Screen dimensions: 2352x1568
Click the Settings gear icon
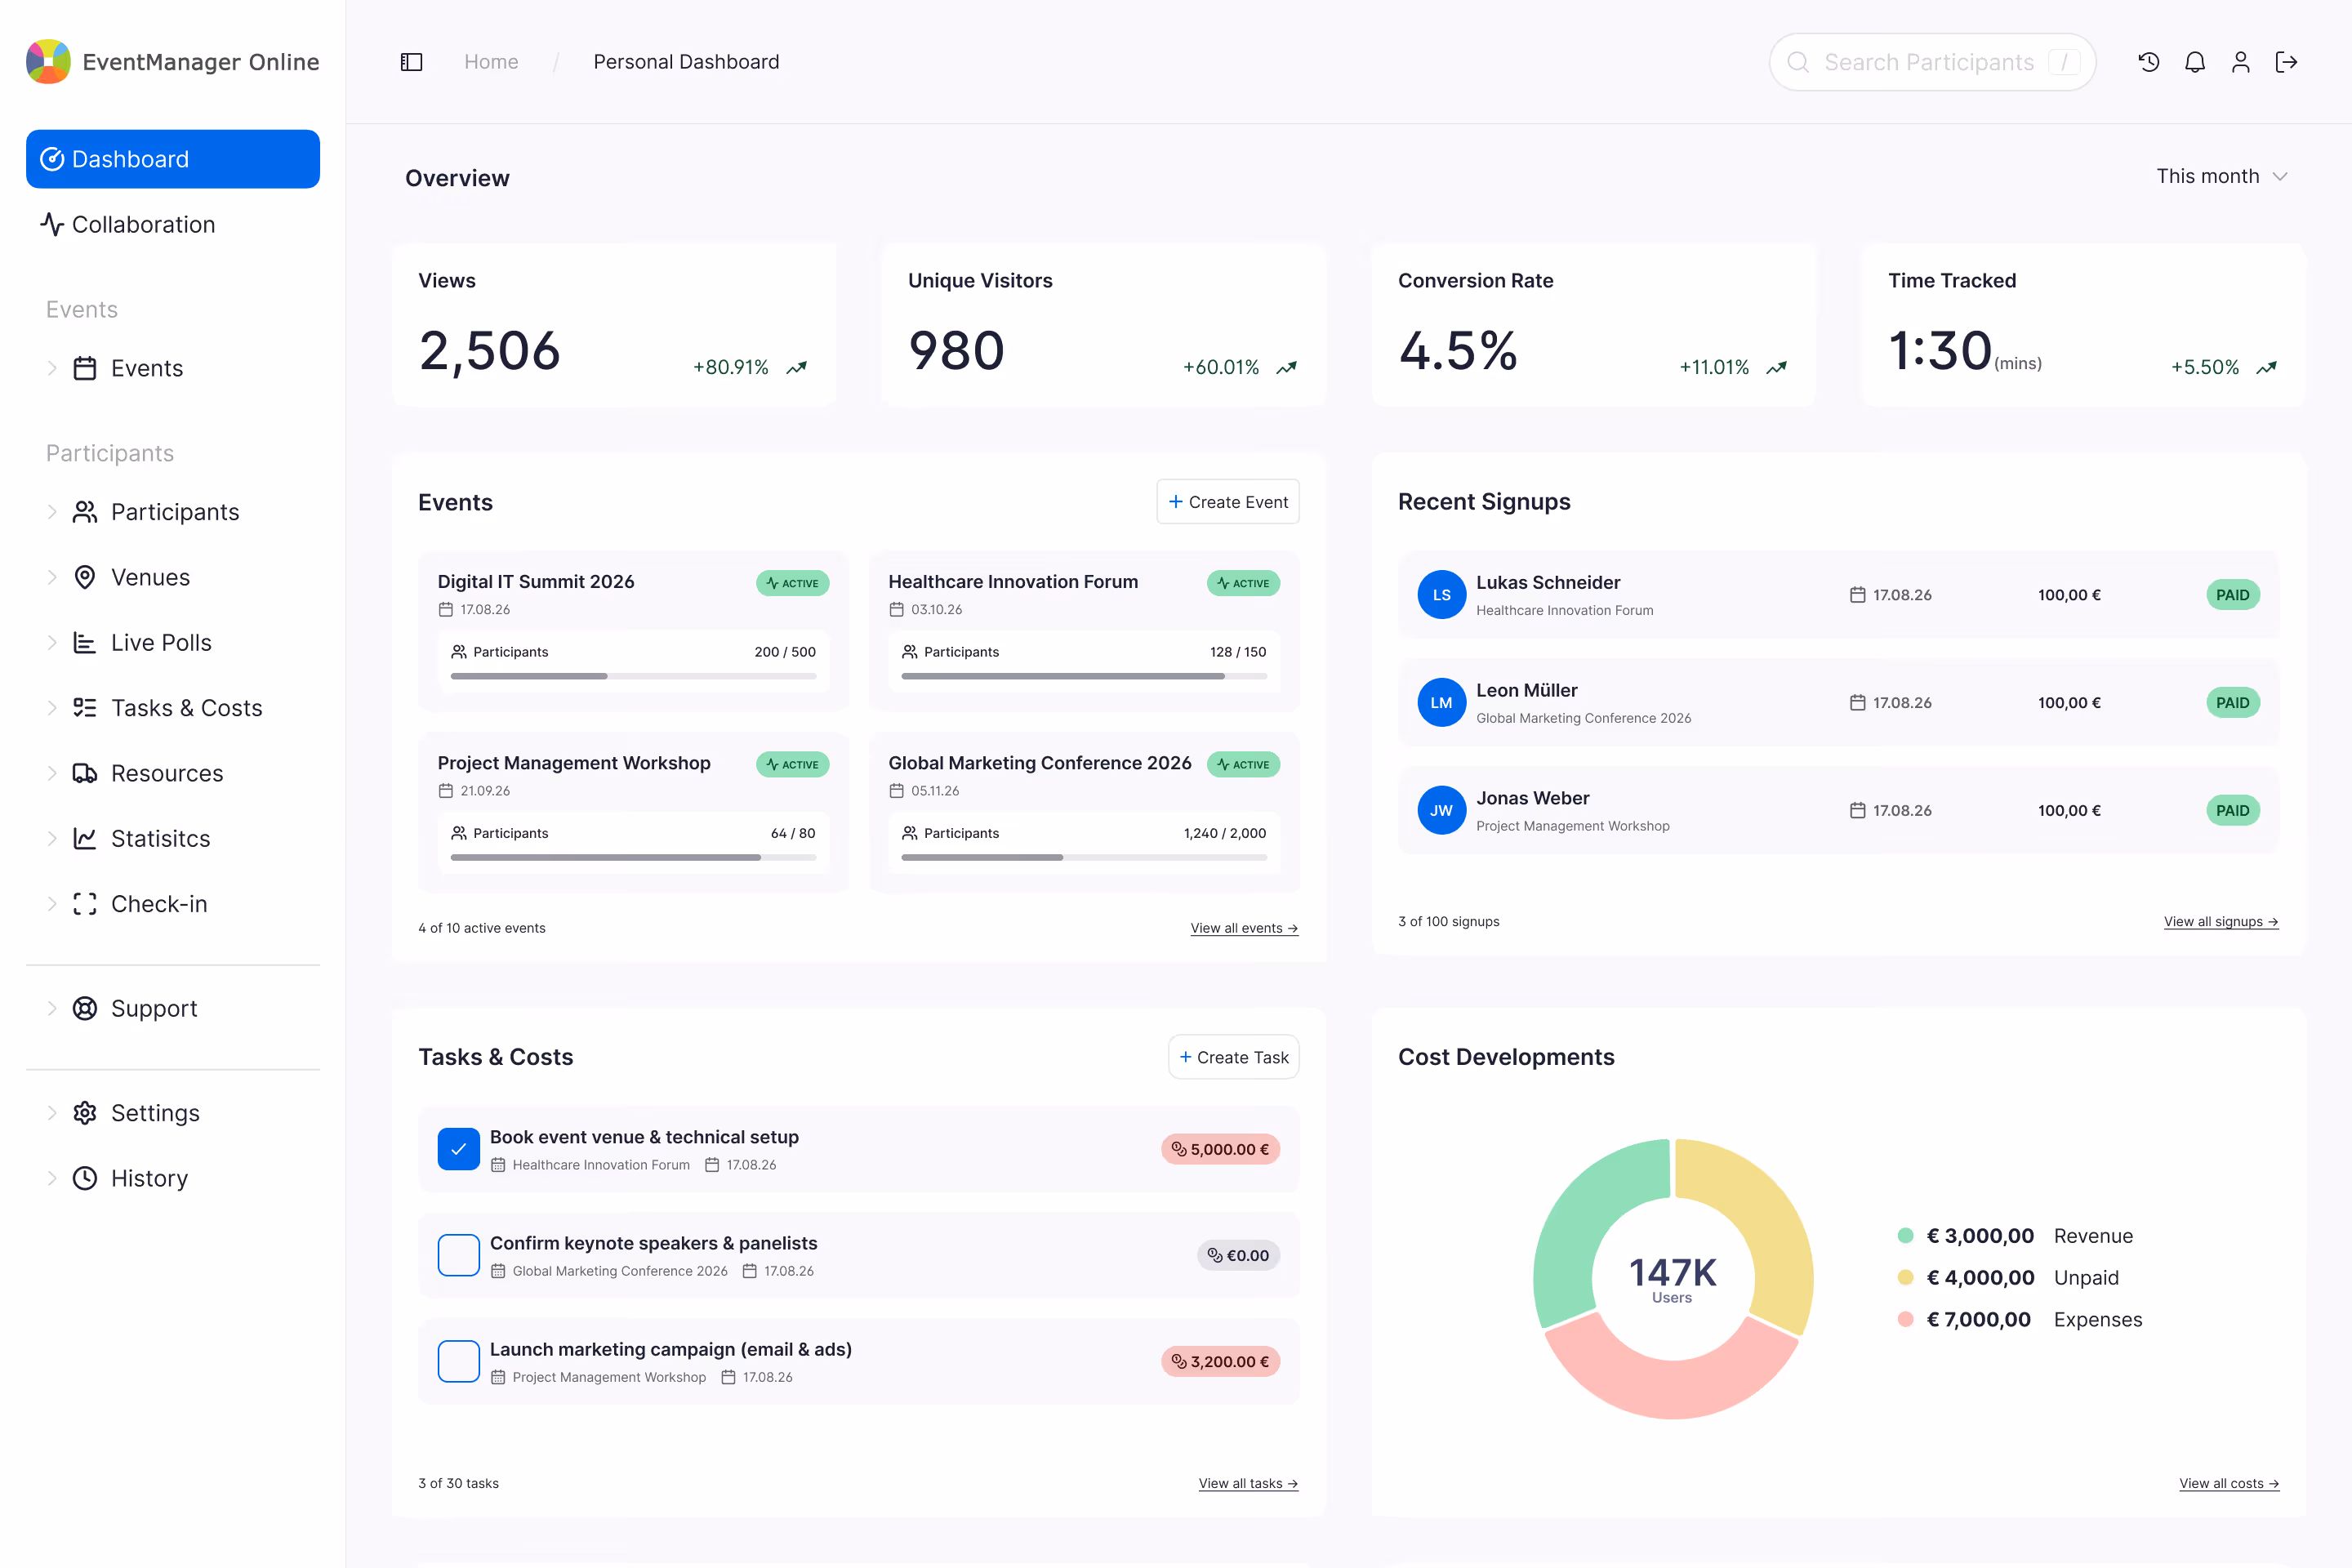pyautogui.click(x=85, y=1113)
